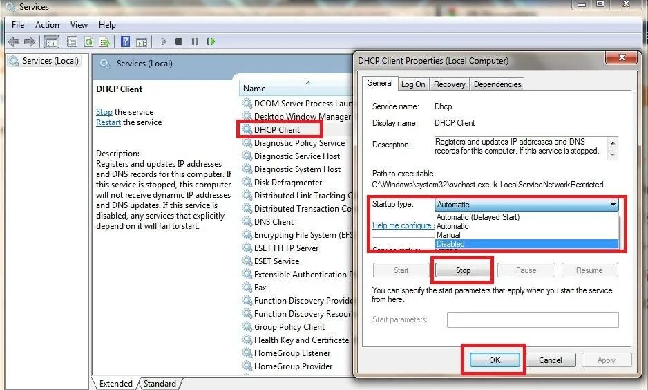Click the Back arrow in the toolbar
This screenshot has height=390, width=648.
14,41
